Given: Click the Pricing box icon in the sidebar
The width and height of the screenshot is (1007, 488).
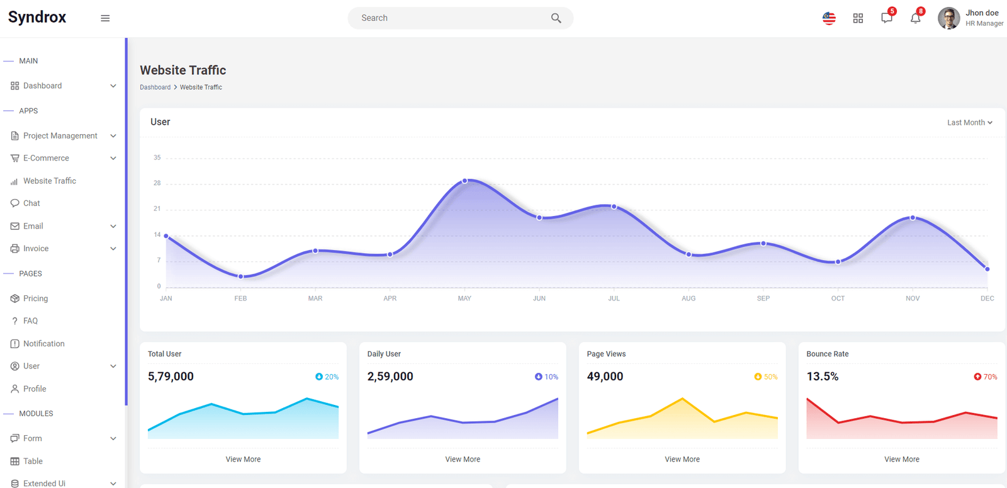Looking at the screenshot, I should [x=14, y=298].
